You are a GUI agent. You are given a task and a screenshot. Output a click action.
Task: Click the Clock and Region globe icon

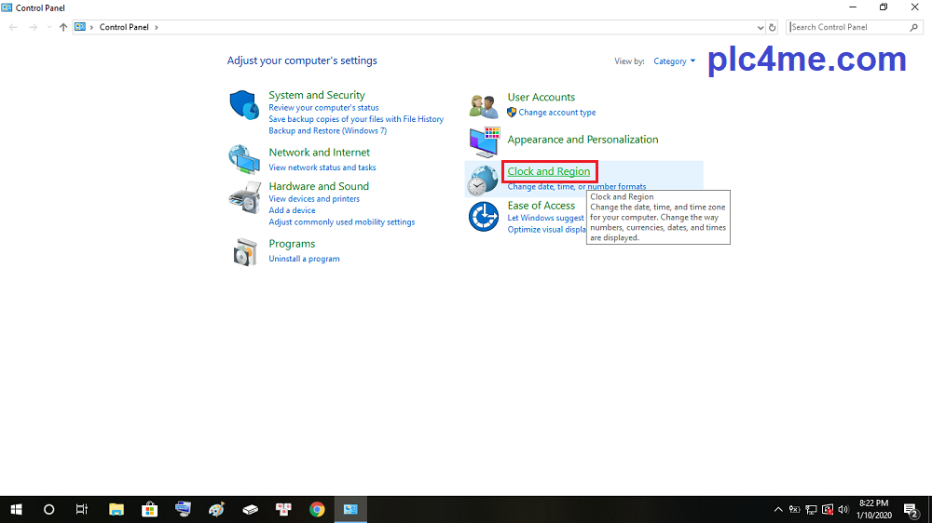(x=483, y=180)
